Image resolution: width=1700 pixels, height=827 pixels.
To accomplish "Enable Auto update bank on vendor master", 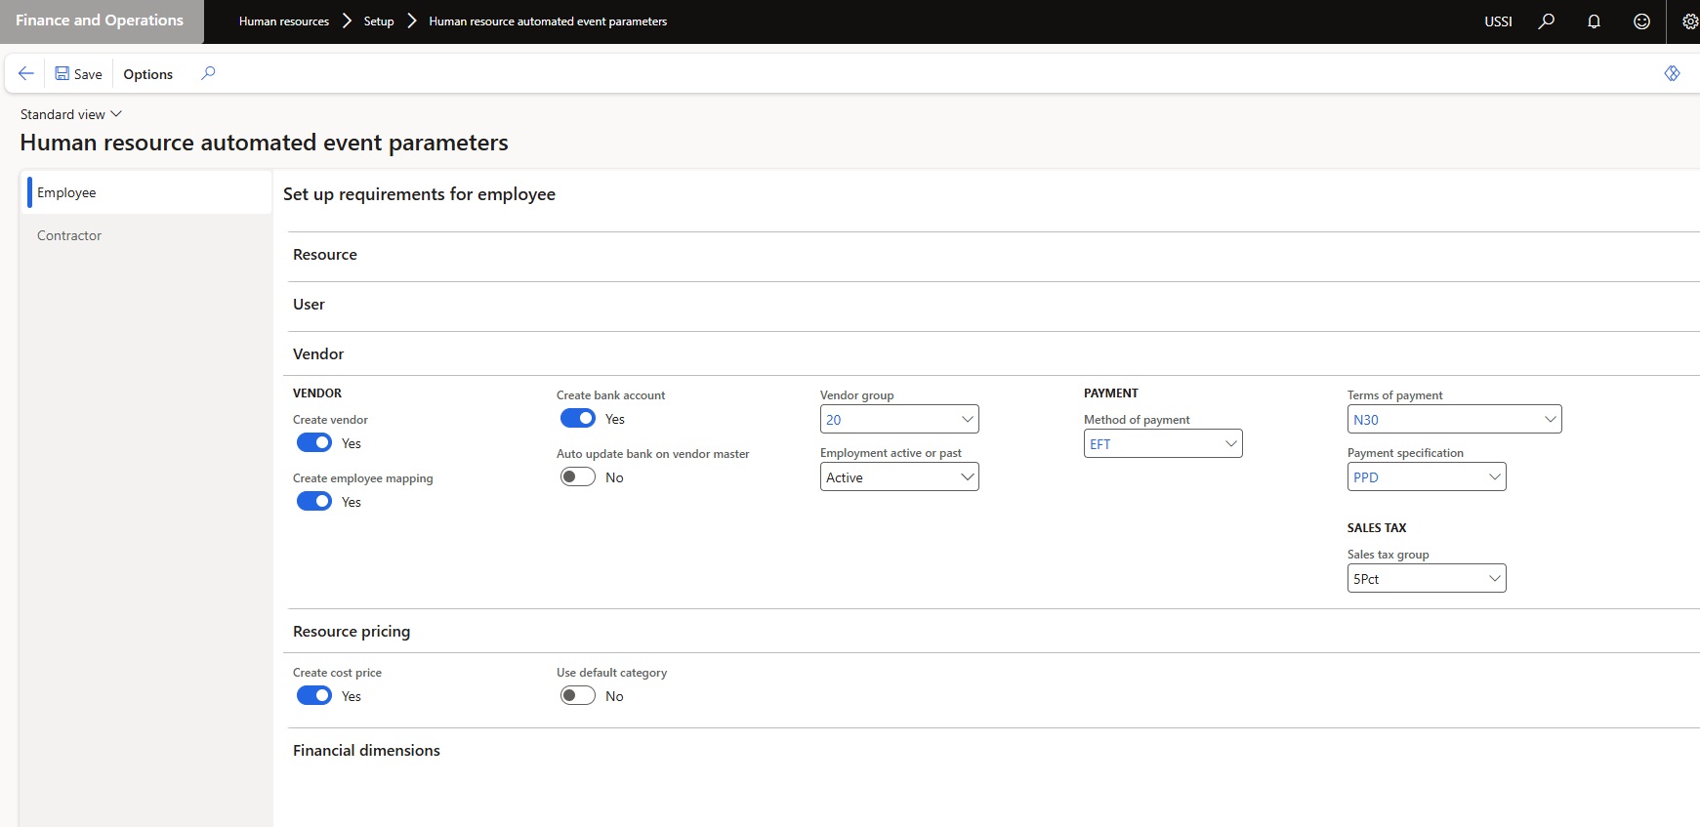I will point(578,477).
